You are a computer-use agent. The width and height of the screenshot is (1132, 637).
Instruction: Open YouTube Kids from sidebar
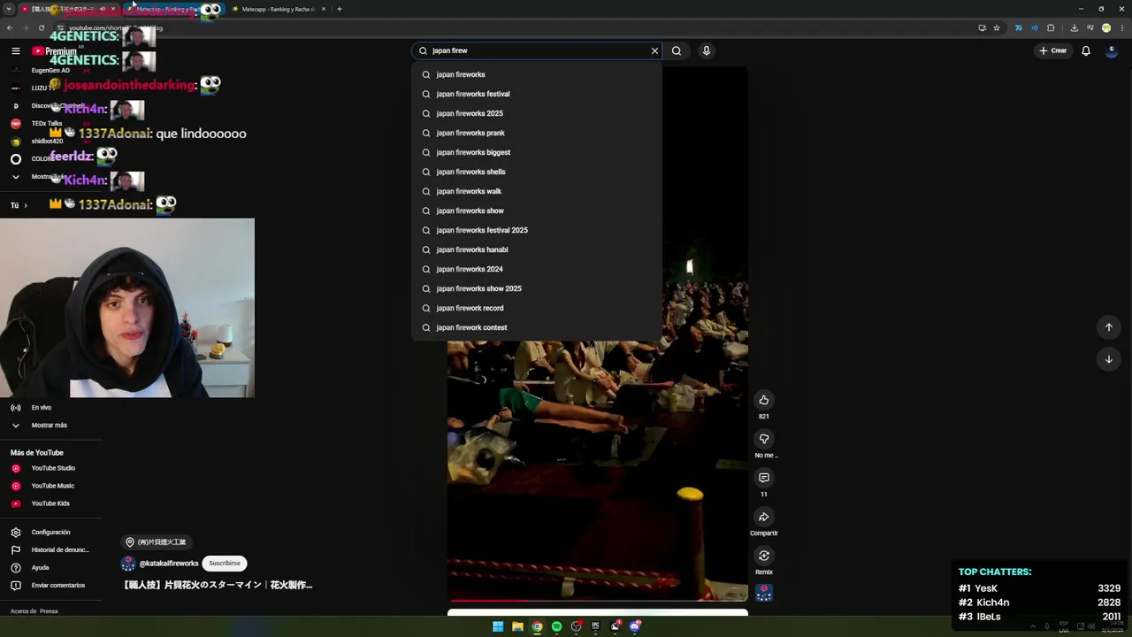coord(50,503)
